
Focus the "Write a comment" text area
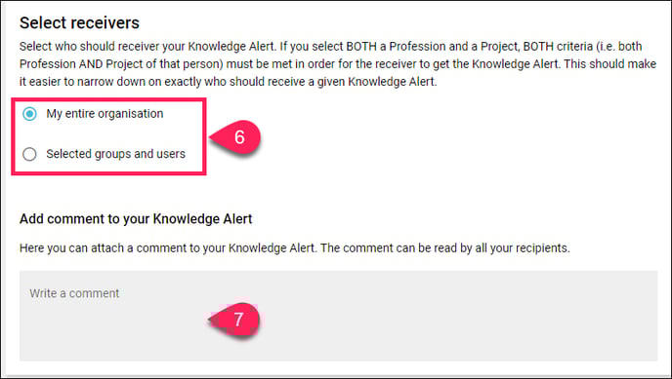[x=338, y=316]
